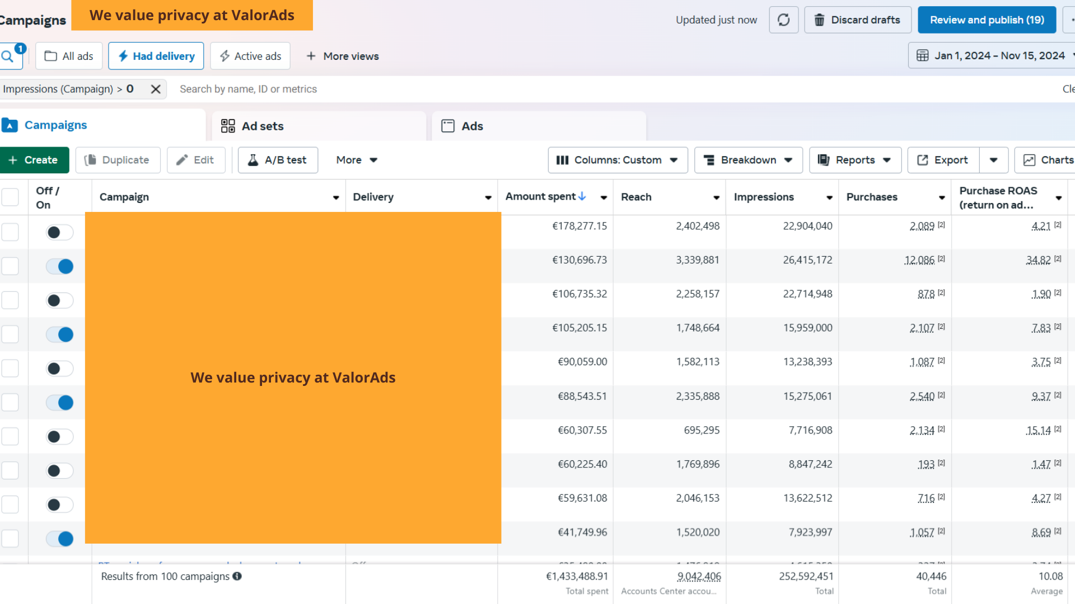
Task: Click info icon beside Results from 100 campaigns
Action: pos(237,576)
